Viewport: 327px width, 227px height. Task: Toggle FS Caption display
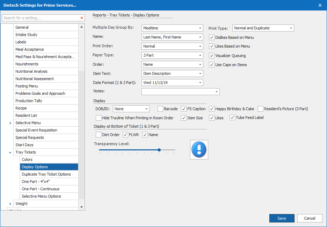pos(183,109)
